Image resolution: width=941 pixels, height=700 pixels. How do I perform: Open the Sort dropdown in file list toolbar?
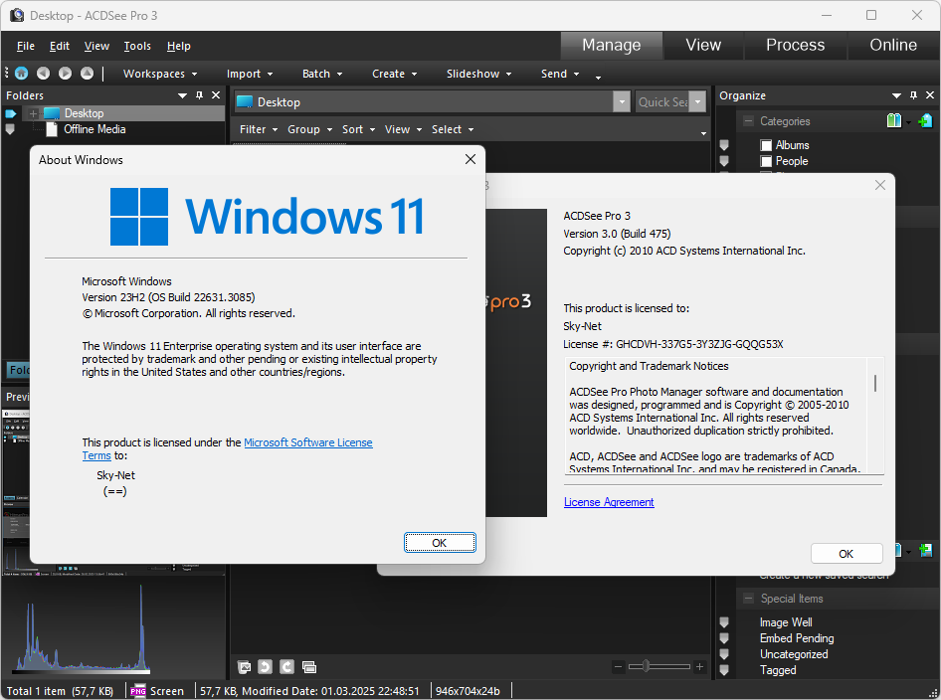tap(358, 129)
